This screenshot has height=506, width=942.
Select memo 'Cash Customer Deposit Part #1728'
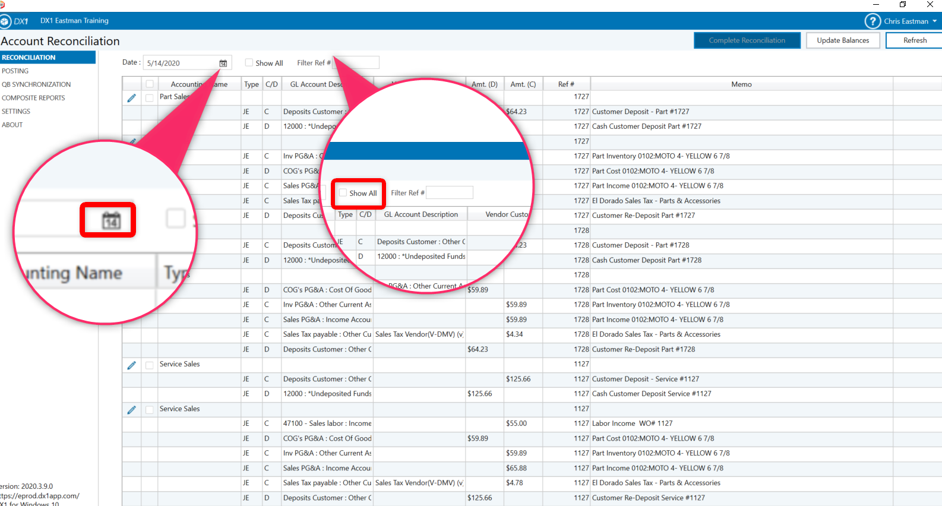point(647,260)
